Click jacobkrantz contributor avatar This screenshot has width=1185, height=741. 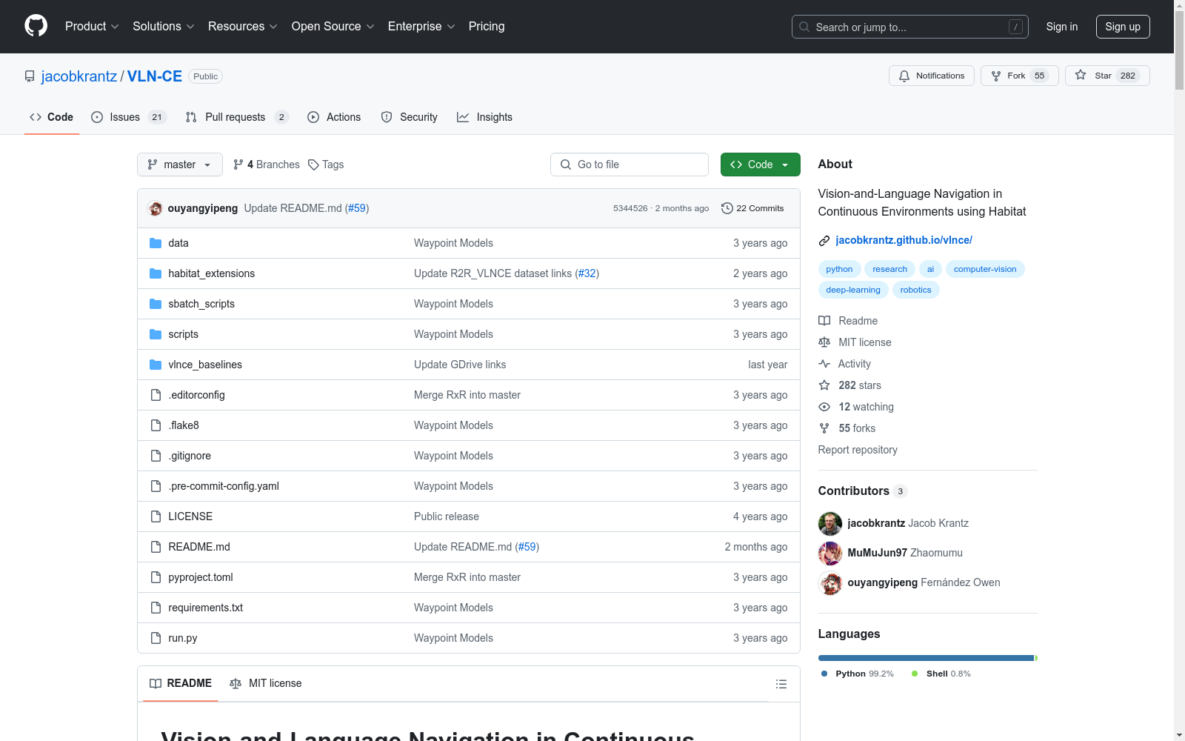[x=830, y=524]
